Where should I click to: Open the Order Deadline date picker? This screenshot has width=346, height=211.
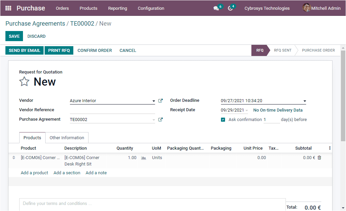point(304,100)
